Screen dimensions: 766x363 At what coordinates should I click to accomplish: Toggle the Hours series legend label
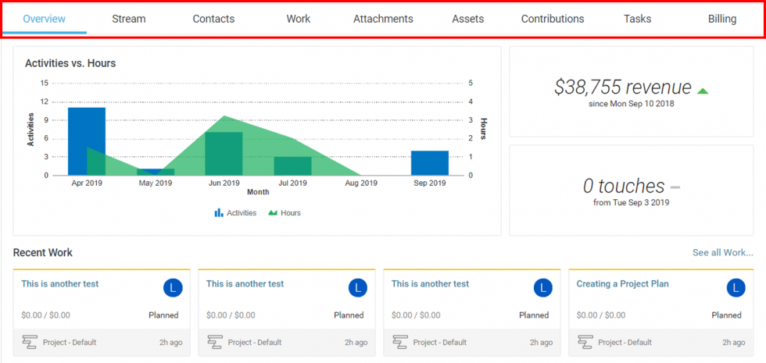point(291,213)
